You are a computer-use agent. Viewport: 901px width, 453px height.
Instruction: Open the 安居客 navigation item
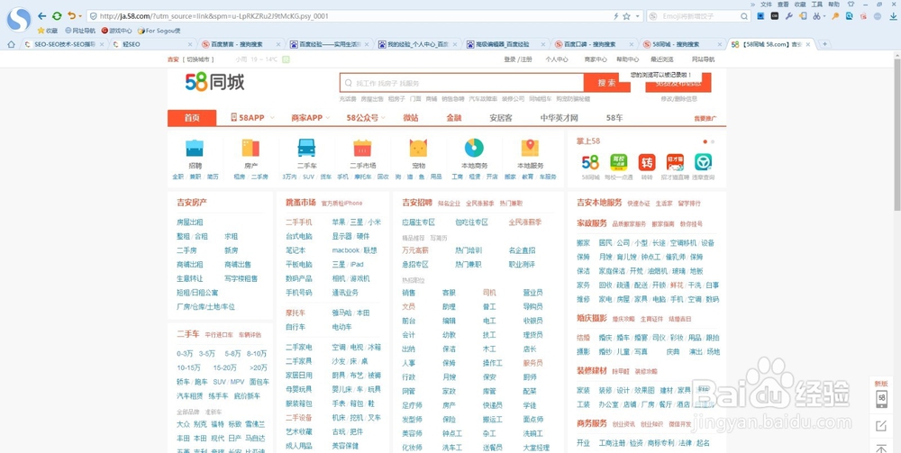[x=500, y=118]
